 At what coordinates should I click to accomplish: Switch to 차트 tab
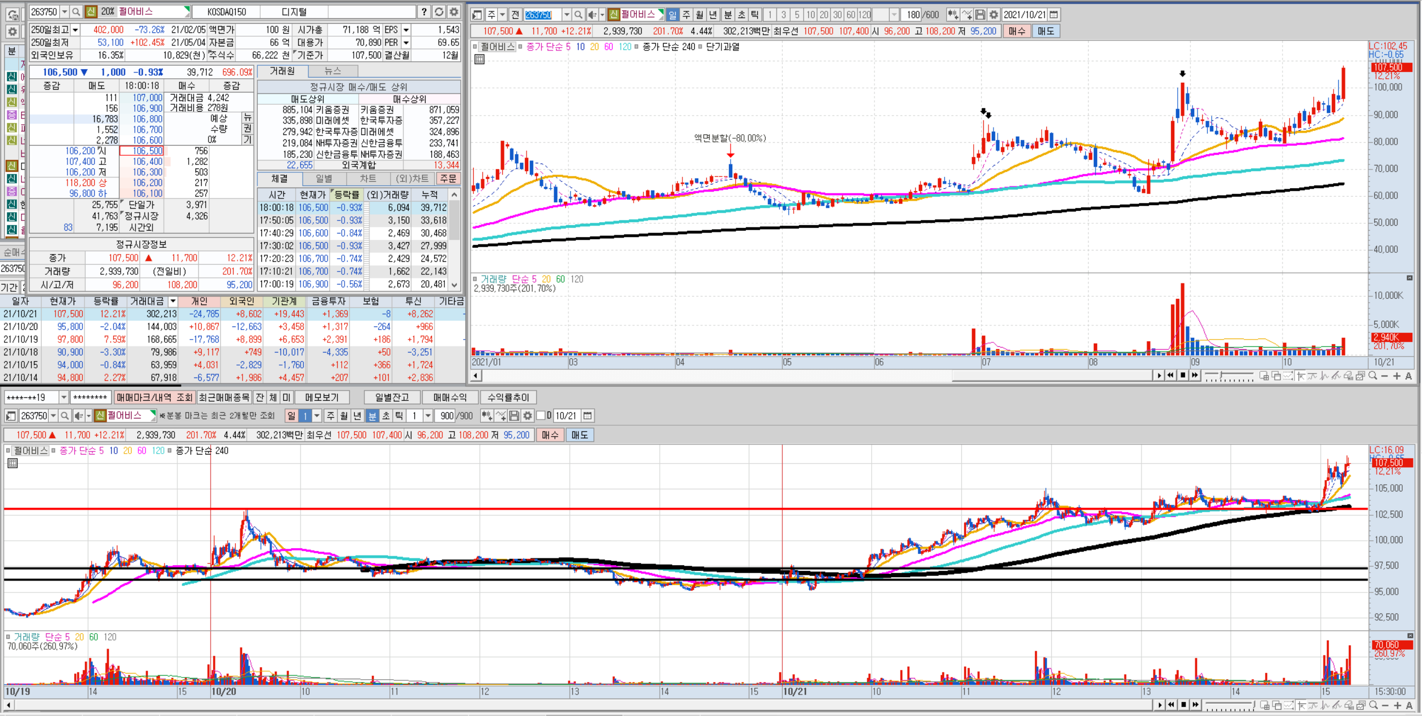(368, 179)
